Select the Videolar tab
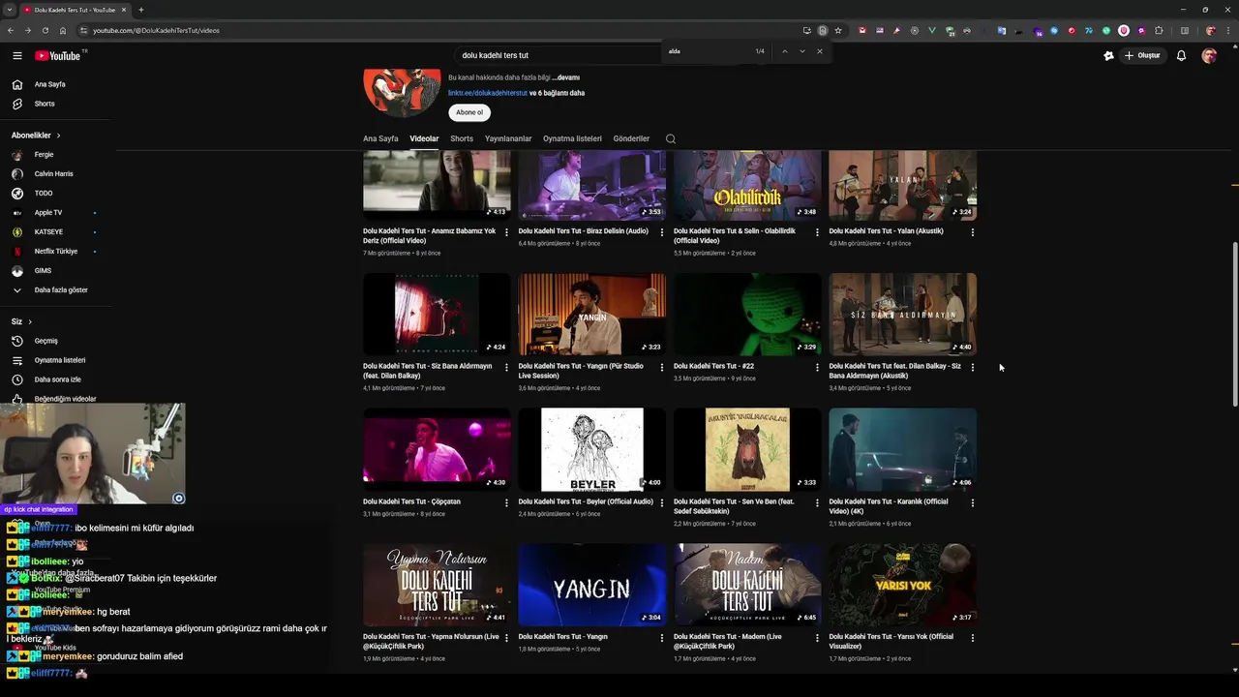The width and height of the screenshot is (1239, 697). (x=424, y=138)
